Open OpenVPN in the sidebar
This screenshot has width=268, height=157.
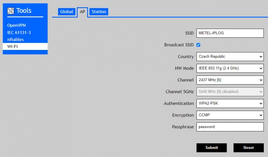point(16,25)
